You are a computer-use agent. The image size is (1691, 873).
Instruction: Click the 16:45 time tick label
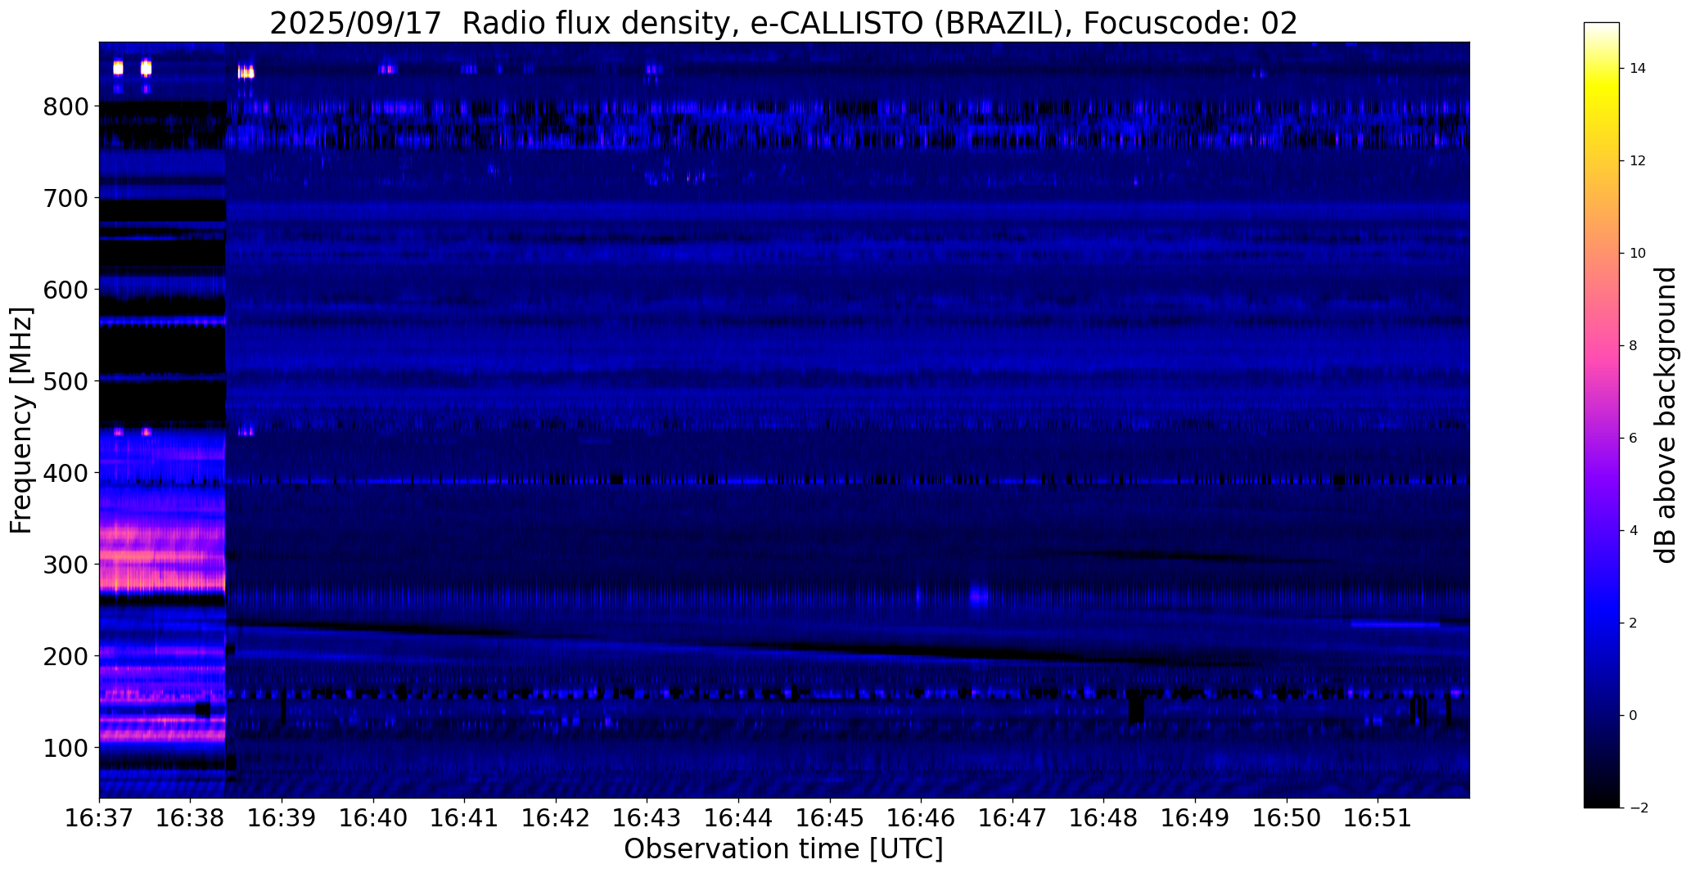point(830,817)
